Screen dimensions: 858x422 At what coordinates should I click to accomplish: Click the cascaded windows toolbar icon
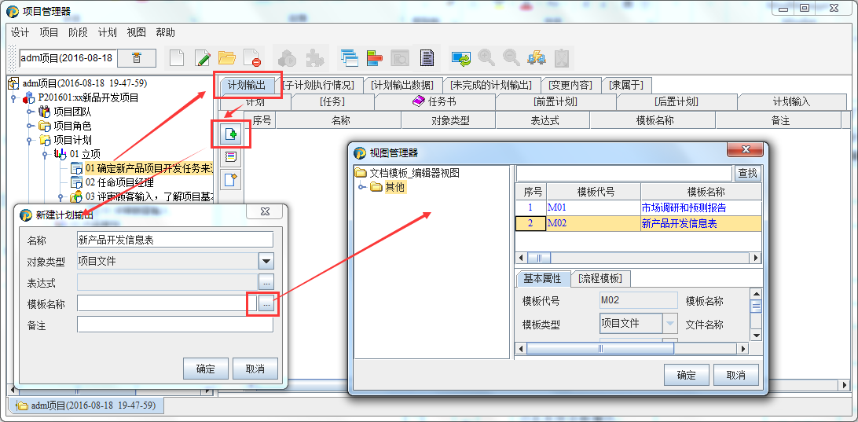pyautogui.click(x=349, y=57)
